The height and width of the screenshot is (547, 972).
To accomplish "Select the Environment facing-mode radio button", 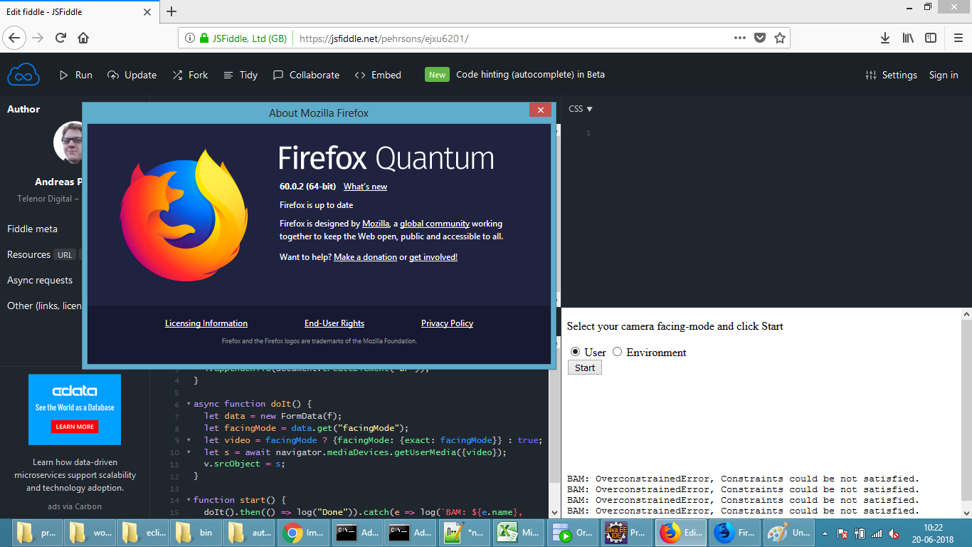I will [x=618, y=352].
